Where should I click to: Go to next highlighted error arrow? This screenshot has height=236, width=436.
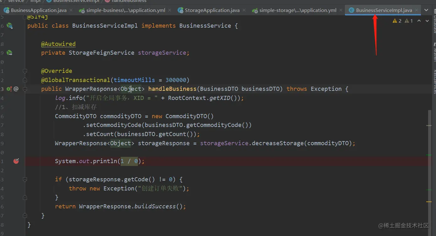[x=427, y=21]
